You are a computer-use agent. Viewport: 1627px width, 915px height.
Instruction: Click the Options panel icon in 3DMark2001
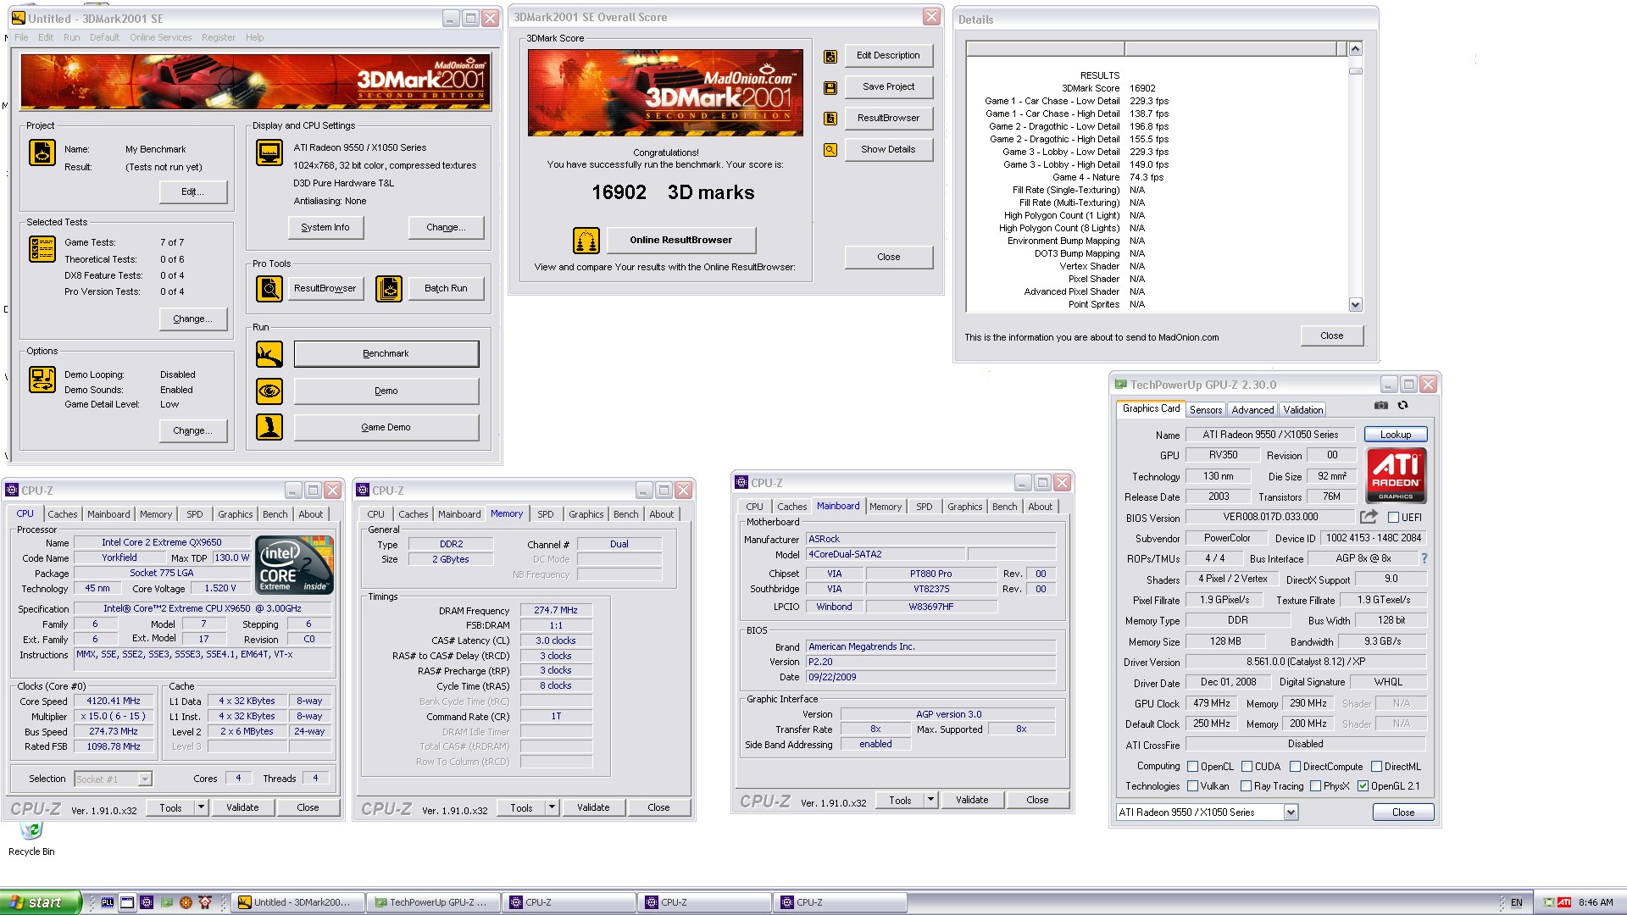(x=42, y=379)
